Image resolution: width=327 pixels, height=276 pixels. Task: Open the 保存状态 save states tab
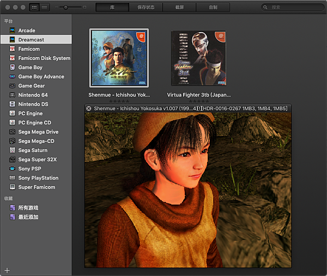(146, 7)
